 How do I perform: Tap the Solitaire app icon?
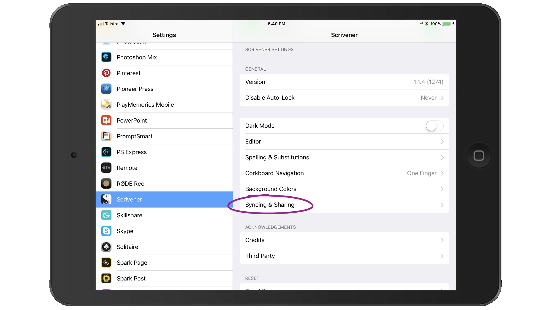(x=106, y=247)
